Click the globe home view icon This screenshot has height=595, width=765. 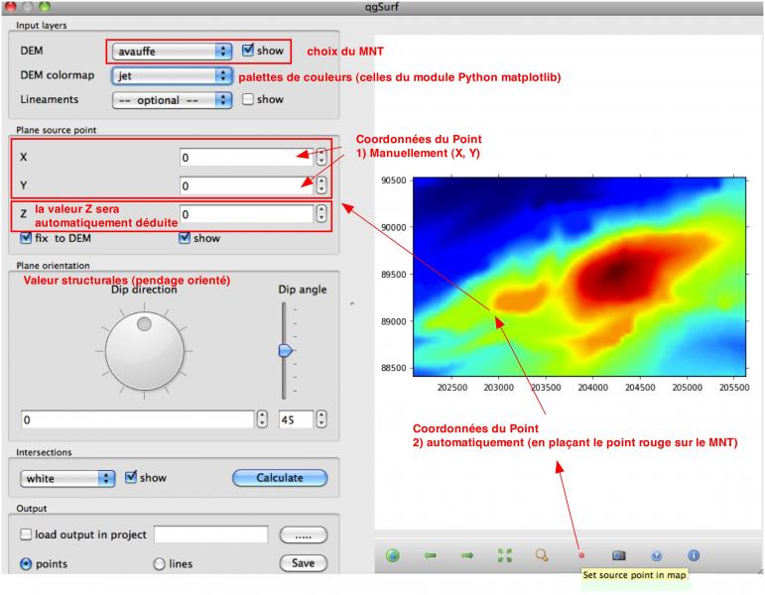(x=393, y=555)
